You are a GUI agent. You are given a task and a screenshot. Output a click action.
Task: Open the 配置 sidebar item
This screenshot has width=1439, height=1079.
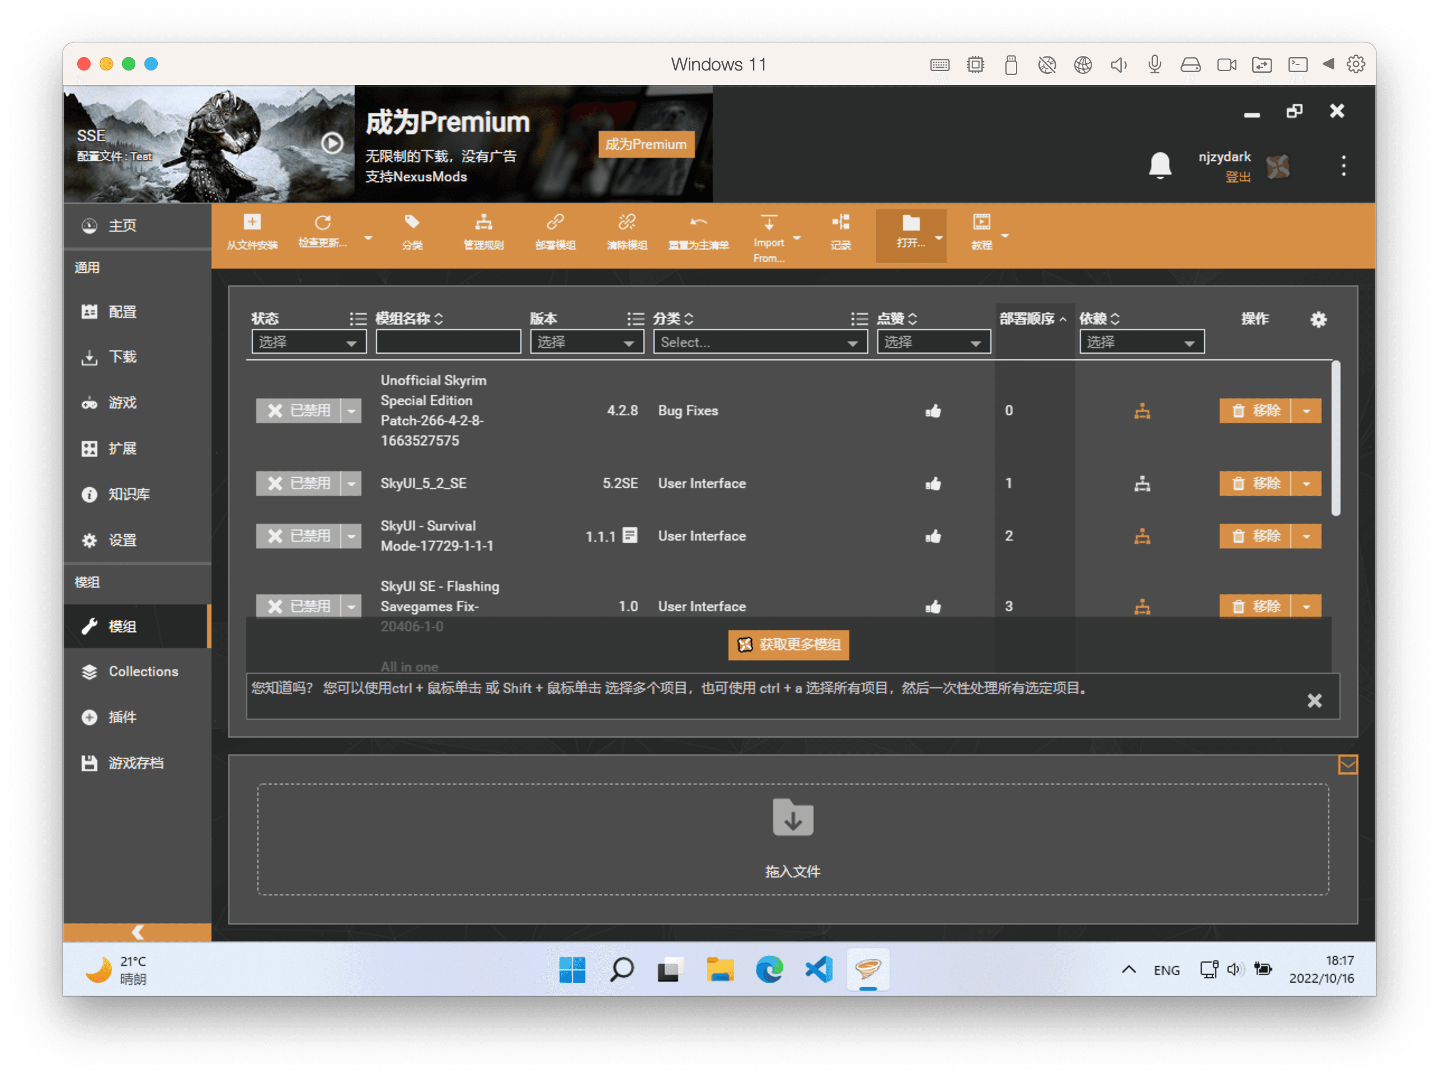click(137, 312)
